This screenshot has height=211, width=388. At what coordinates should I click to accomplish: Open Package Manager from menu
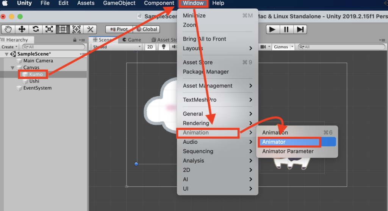(x=217, y=71)
